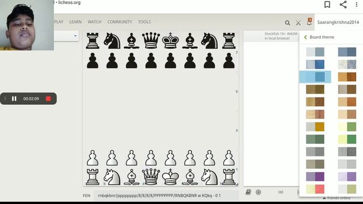
Task: Choose the dark green board theme
Action: tap(315, 139)
